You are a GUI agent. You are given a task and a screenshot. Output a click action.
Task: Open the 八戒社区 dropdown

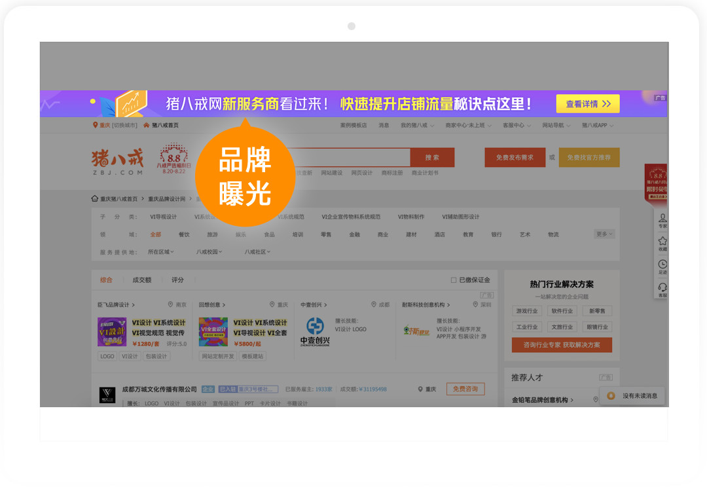coord(257,252)
